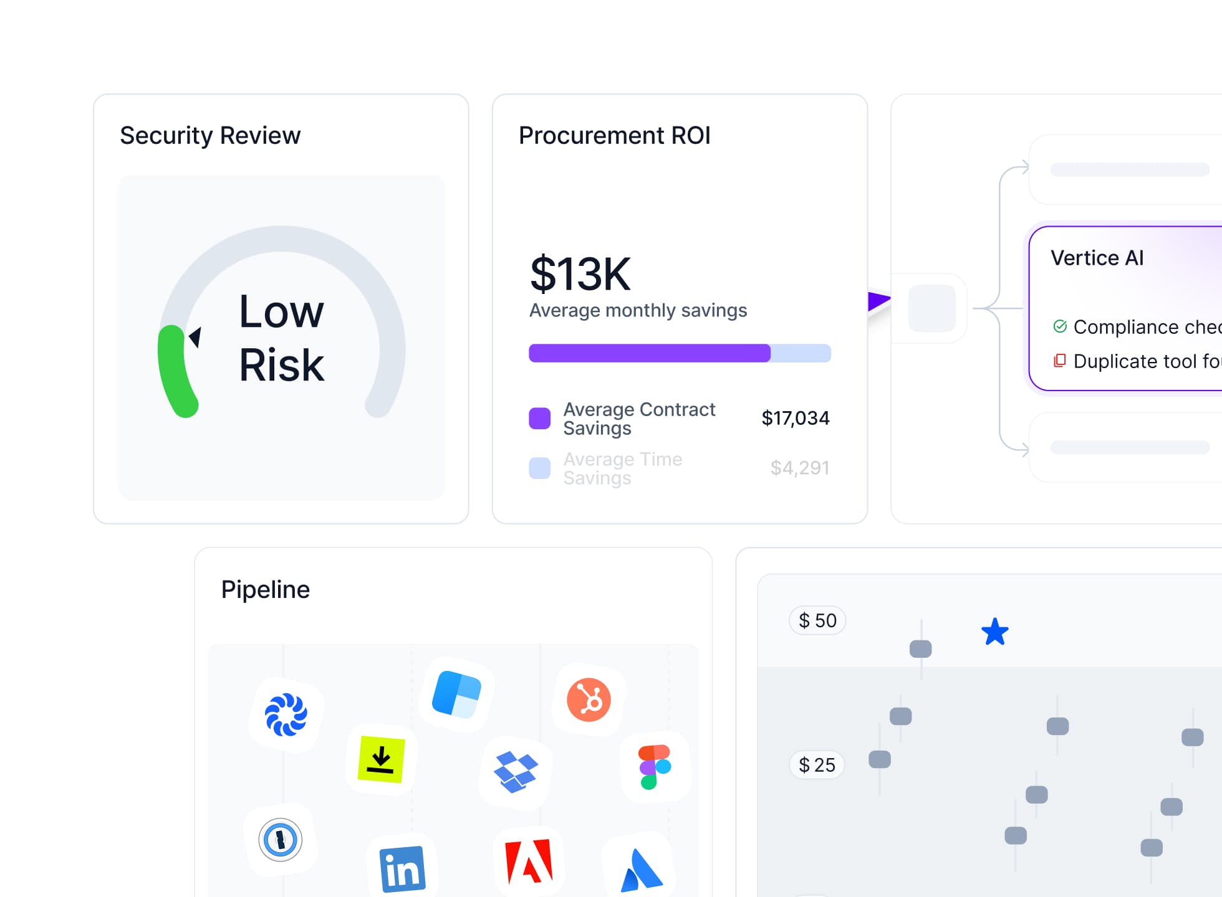The width and height of the screenshot is (1222, 897).
Task: Toggle the light blue Average Time Savings swatch
Action: tap(539, 468)
